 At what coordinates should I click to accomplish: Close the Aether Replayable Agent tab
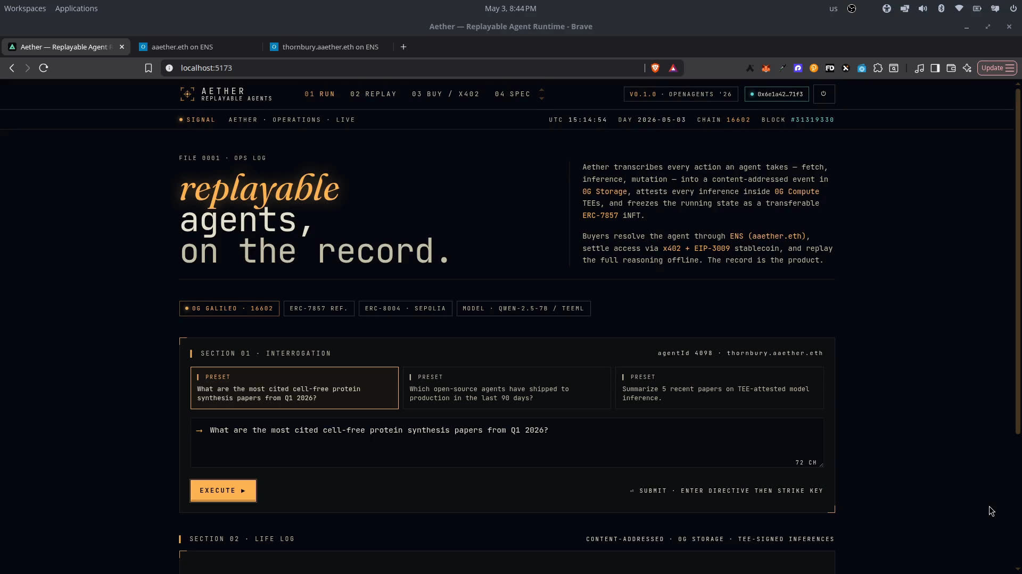(x=122, y=47)
